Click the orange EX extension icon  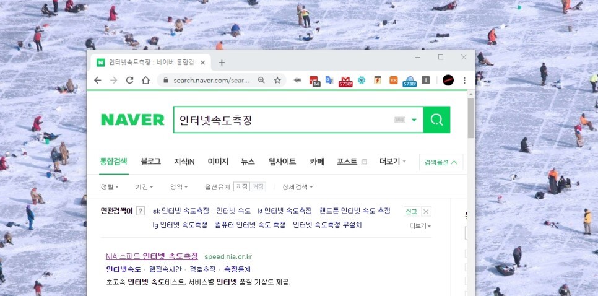394,80
